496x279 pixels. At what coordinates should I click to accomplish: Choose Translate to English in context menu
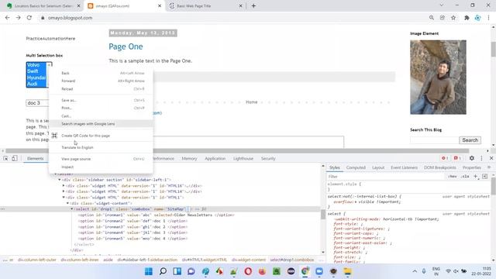tap(101, 147)
